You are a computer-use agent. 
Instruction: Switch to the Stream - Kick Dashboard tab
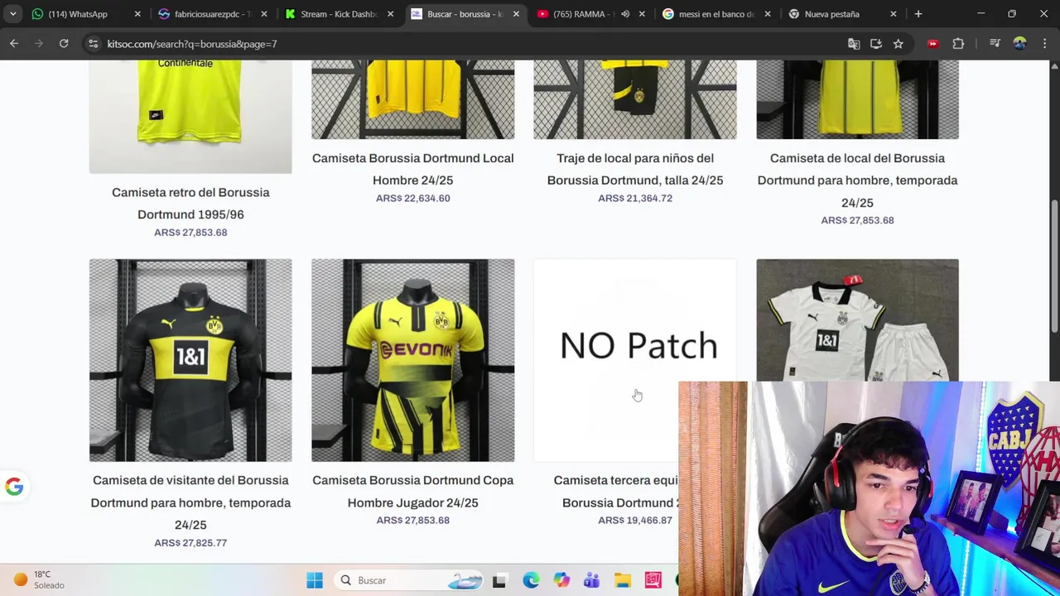(x=339, y=14)
